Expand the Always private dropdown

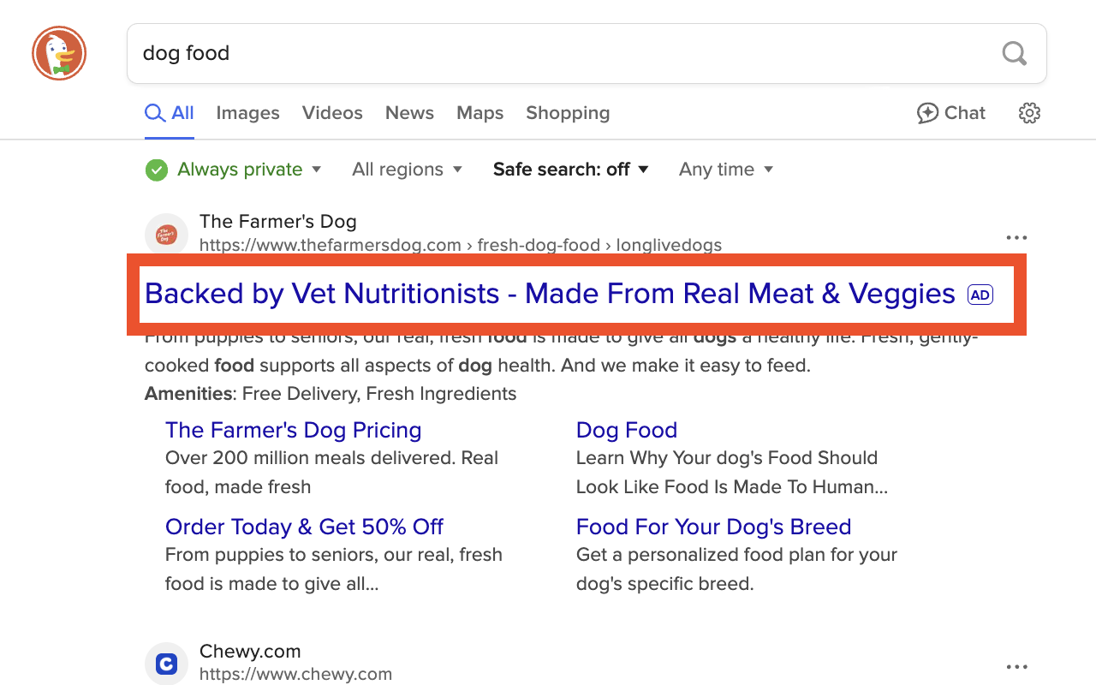233,170
